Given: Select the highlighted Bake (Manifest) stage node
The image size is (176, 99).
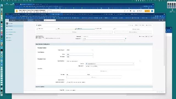Looking at the screenshot, I should 79,29.
